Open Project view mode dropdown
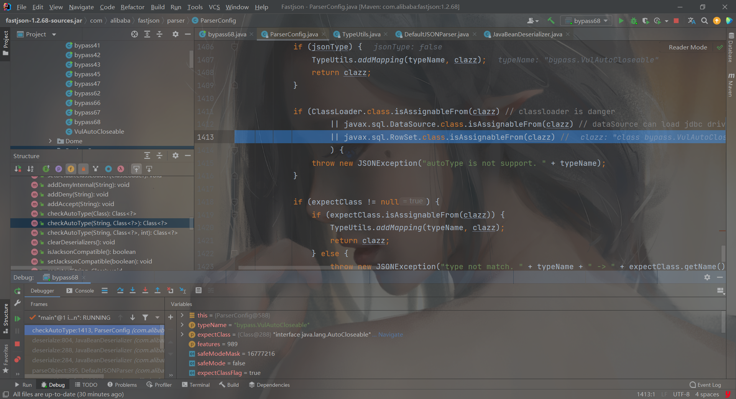The image size is (736, 399). (x=54, y=34)
